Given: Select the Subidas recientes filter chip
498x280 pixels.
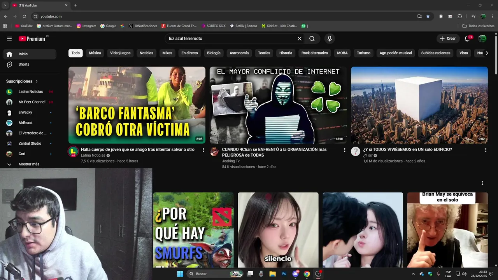Looking at the screenshot, I should (x=436, y=53).
